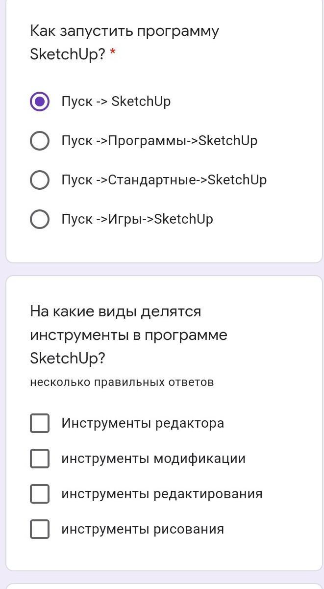
Task: Check the 'Инструменты редактора' checkbox
Action: [x=40, y=423]
